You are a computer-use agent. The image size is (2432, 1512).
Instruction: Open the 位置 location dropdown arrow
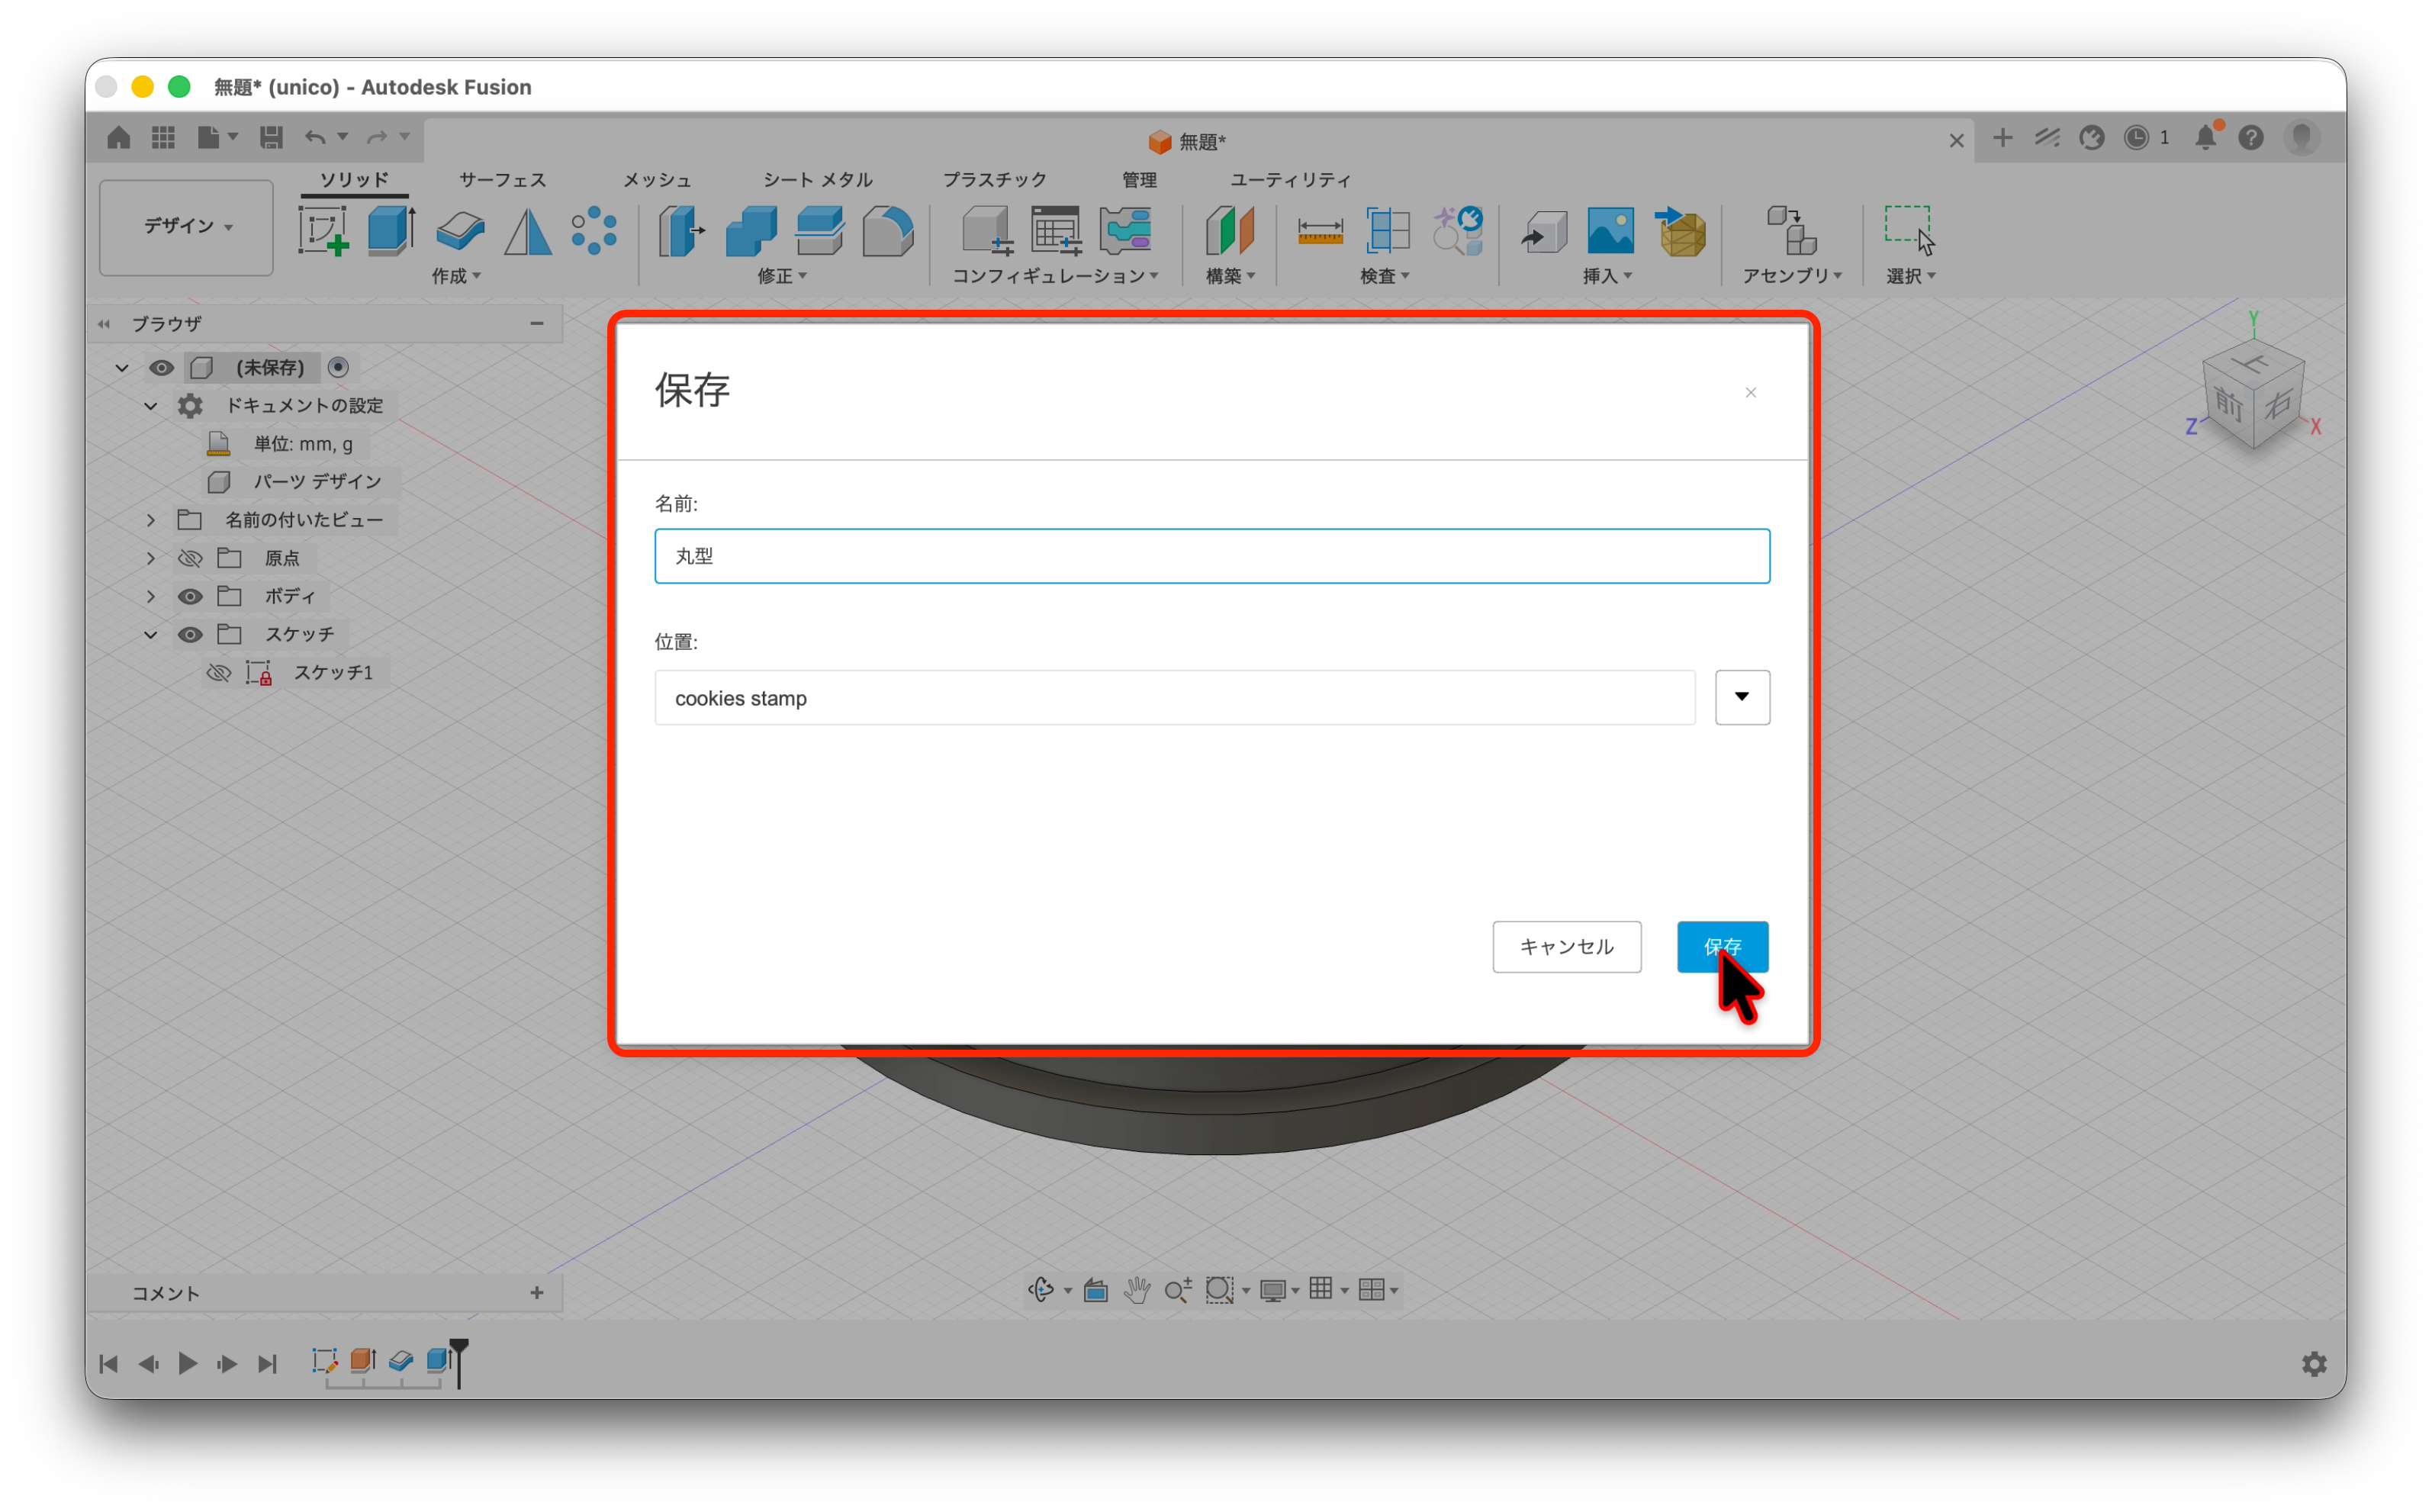pyautogui.click(x=1742, y=697)
